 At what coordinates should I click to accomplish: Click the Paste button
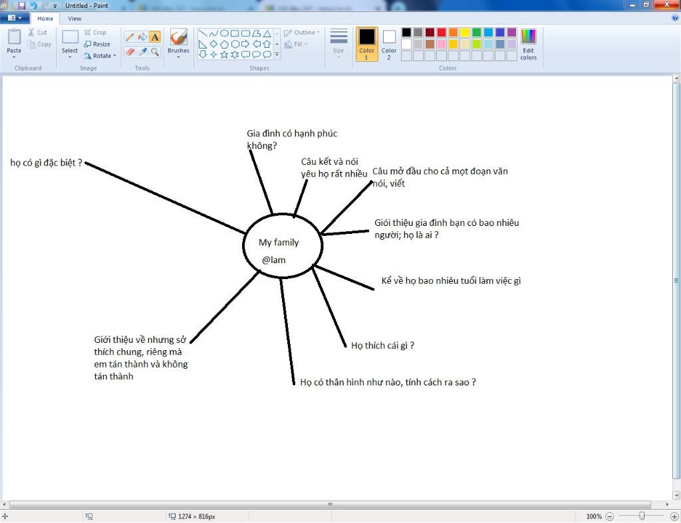coord(14,41)
